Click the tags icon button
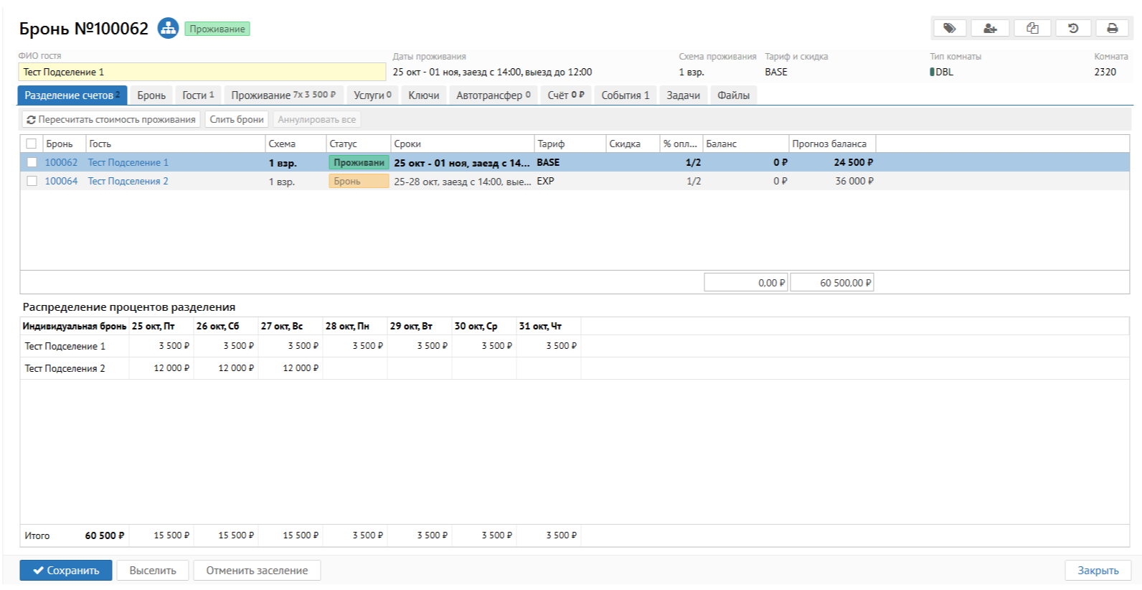 (x=949, y=28)
